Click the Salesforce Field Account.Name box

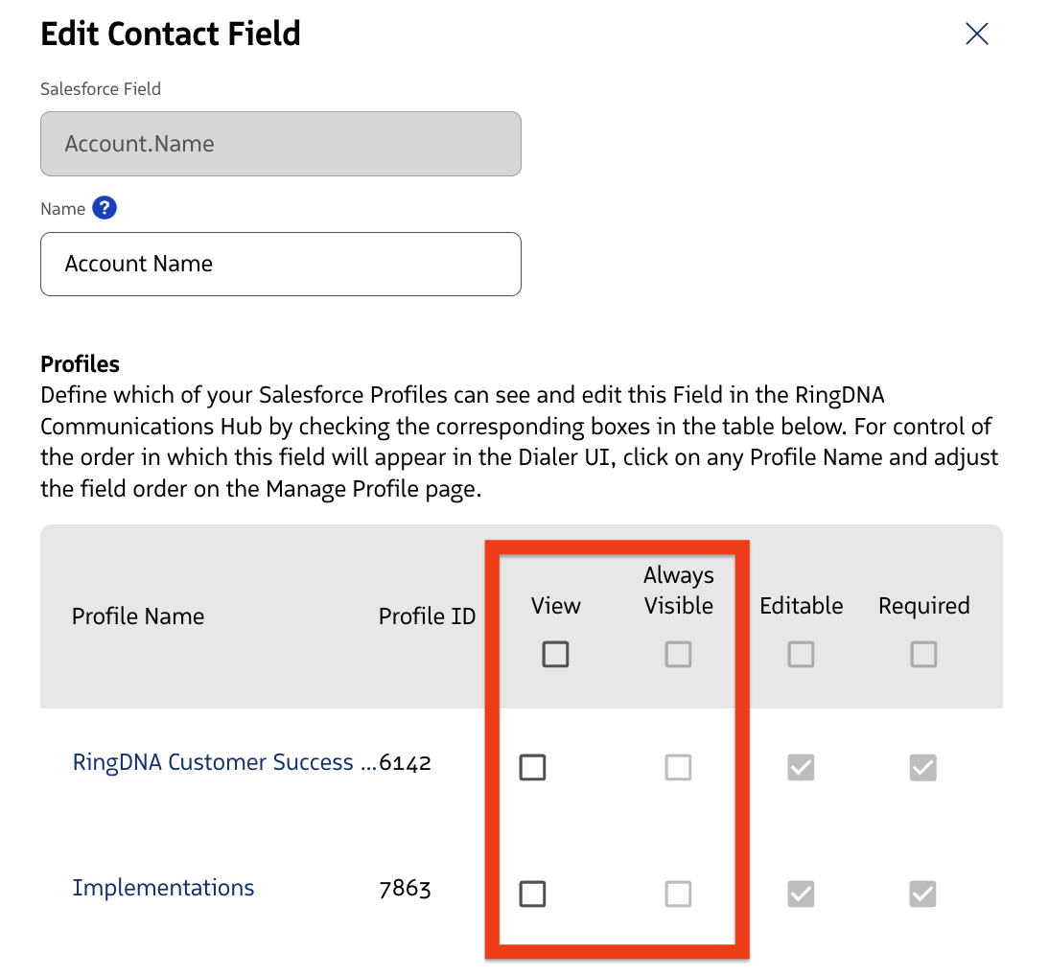[280, 144]
